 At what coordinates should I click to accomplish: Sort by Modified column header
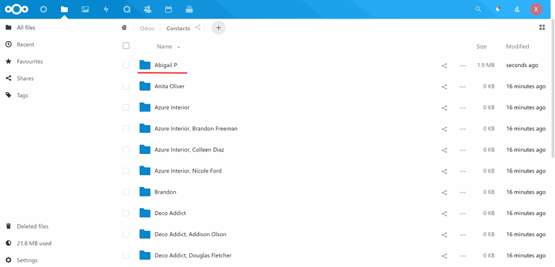coord(517,47)
